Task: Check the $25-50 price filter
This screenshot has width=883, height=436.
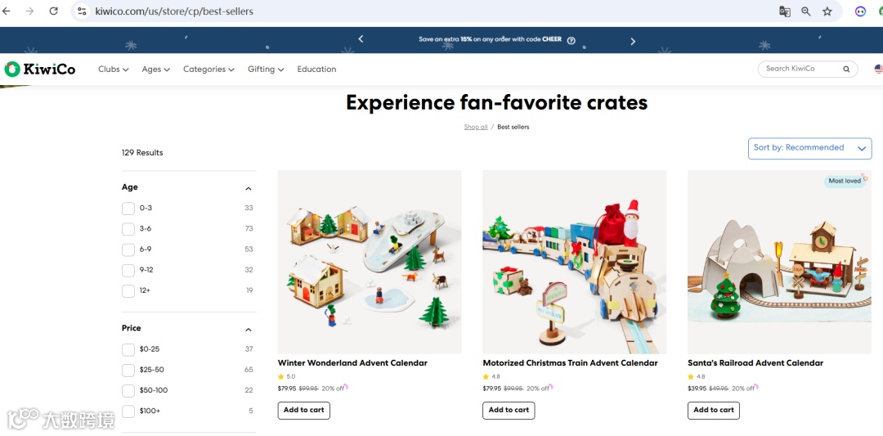Action: 128,370
